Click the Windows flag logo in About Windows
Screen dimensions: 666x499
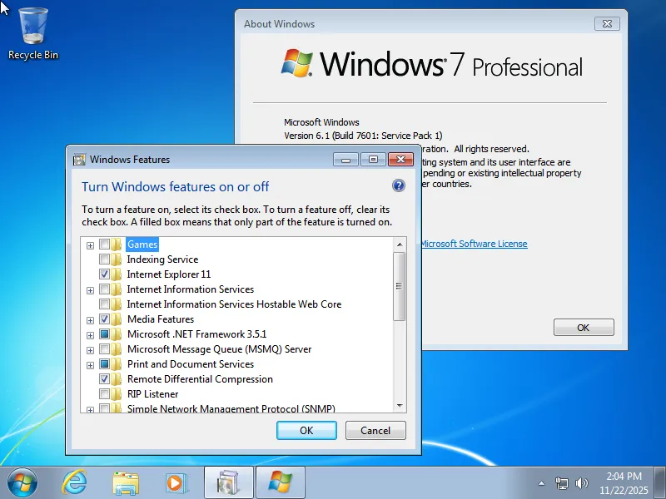(297, 63)
